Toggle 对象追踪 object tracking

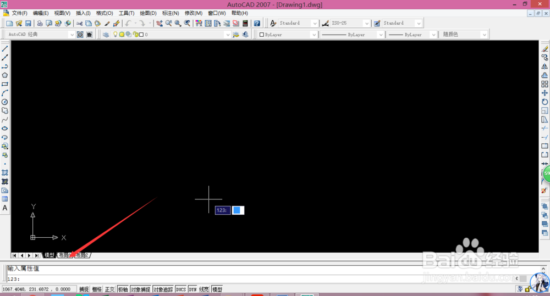pyautogui.click(x=163, y=289)
